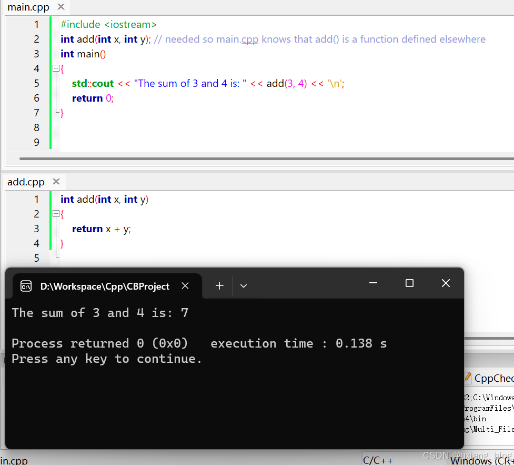Viewport: 514px width, 465px height.
Task: Click the 'return x + y;' line in add.cpp
Action: click(x=102, y=229)
